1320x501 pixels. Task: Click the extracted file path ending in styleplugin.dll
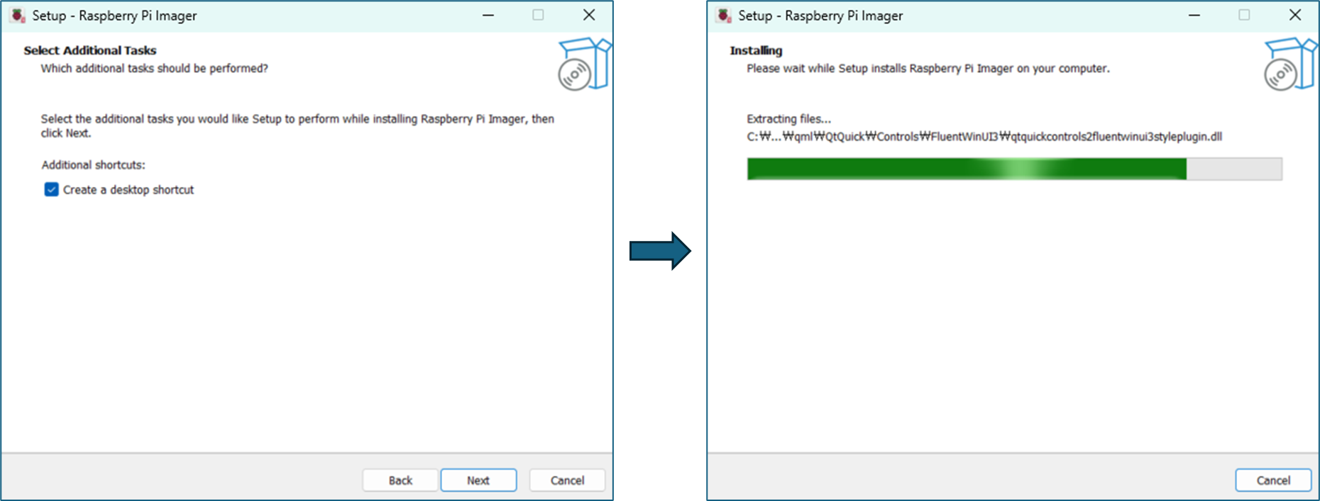point(984,136)
